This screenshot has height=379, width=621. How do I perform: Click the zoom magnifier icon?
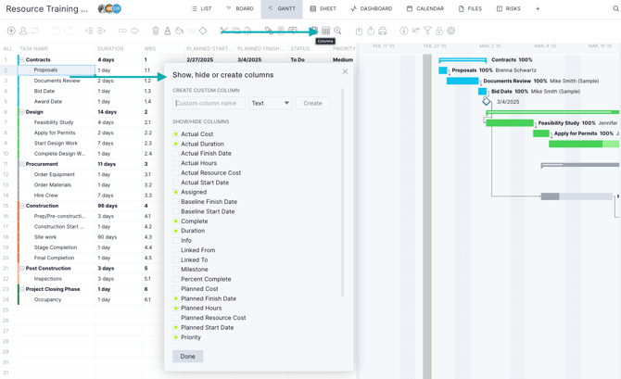[x=337, y=31]
